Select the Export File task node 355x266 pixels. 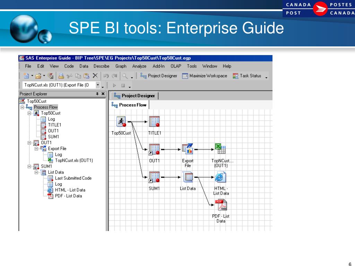(x=188, y=149)
